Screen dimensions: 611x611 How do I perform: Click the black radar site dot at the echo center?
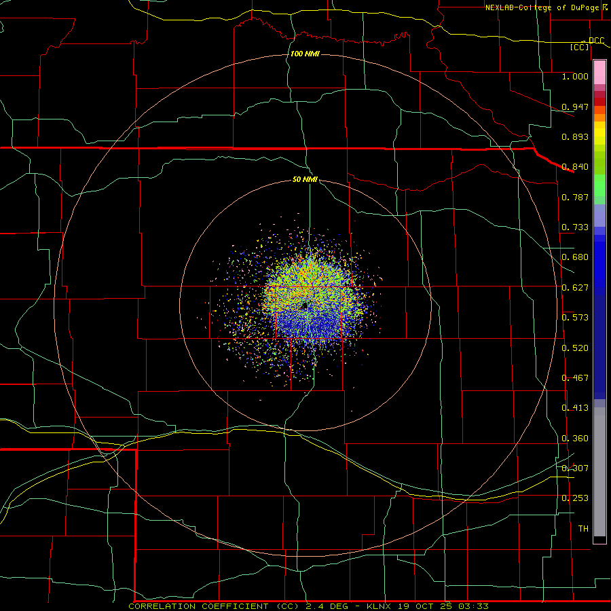305,307
